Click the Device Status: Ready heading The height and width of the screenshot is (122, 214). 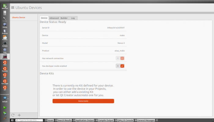53,22
